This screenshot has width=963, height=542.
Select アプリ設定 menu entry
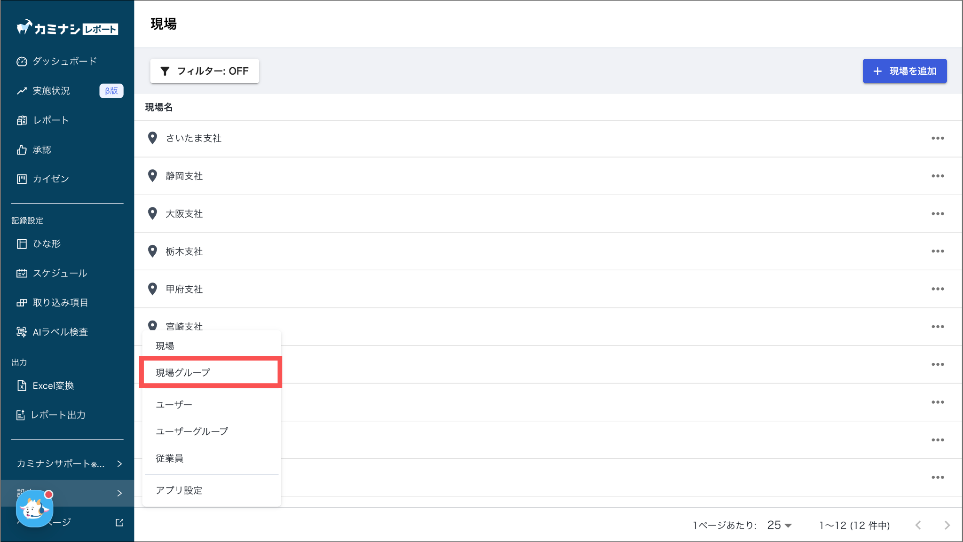[x=179, y=490]
